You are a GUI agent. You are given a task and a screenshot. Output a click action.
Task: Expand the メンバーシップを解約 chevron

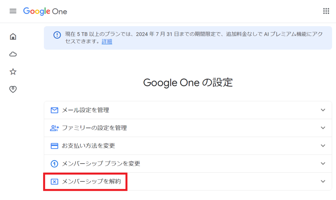pyautogui.click(x=323, y=181)
